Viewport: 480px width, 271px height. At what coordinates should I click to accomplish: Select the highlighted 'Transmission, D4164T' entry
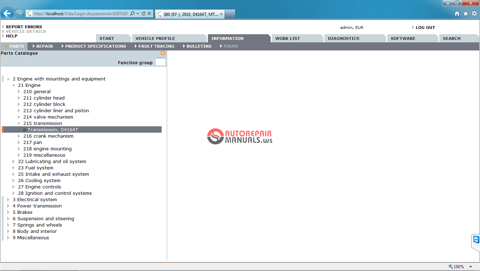coord(53,130)
